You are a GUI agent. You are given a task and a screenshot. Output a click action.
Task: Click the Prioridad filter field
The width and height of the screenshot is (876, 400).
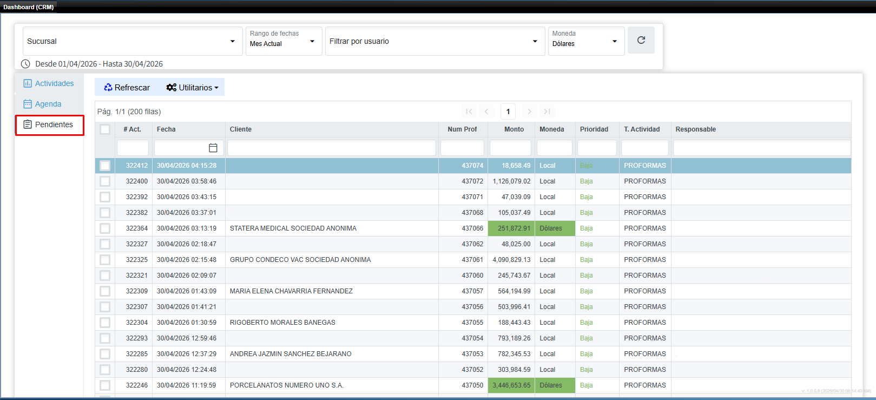597,148
